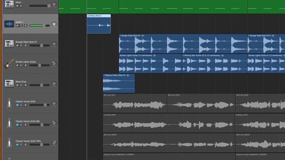The image size is (285, 160).
Task: Click Classic Vocal LEAD DBL arrow-tray button
Action: (26, 124)
